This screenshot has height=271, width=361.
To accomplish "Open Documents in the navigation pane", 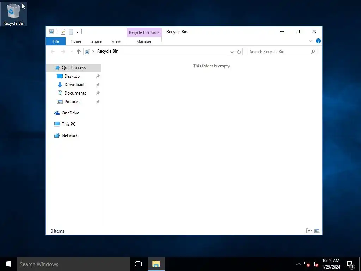I will [x=75, y=93].
